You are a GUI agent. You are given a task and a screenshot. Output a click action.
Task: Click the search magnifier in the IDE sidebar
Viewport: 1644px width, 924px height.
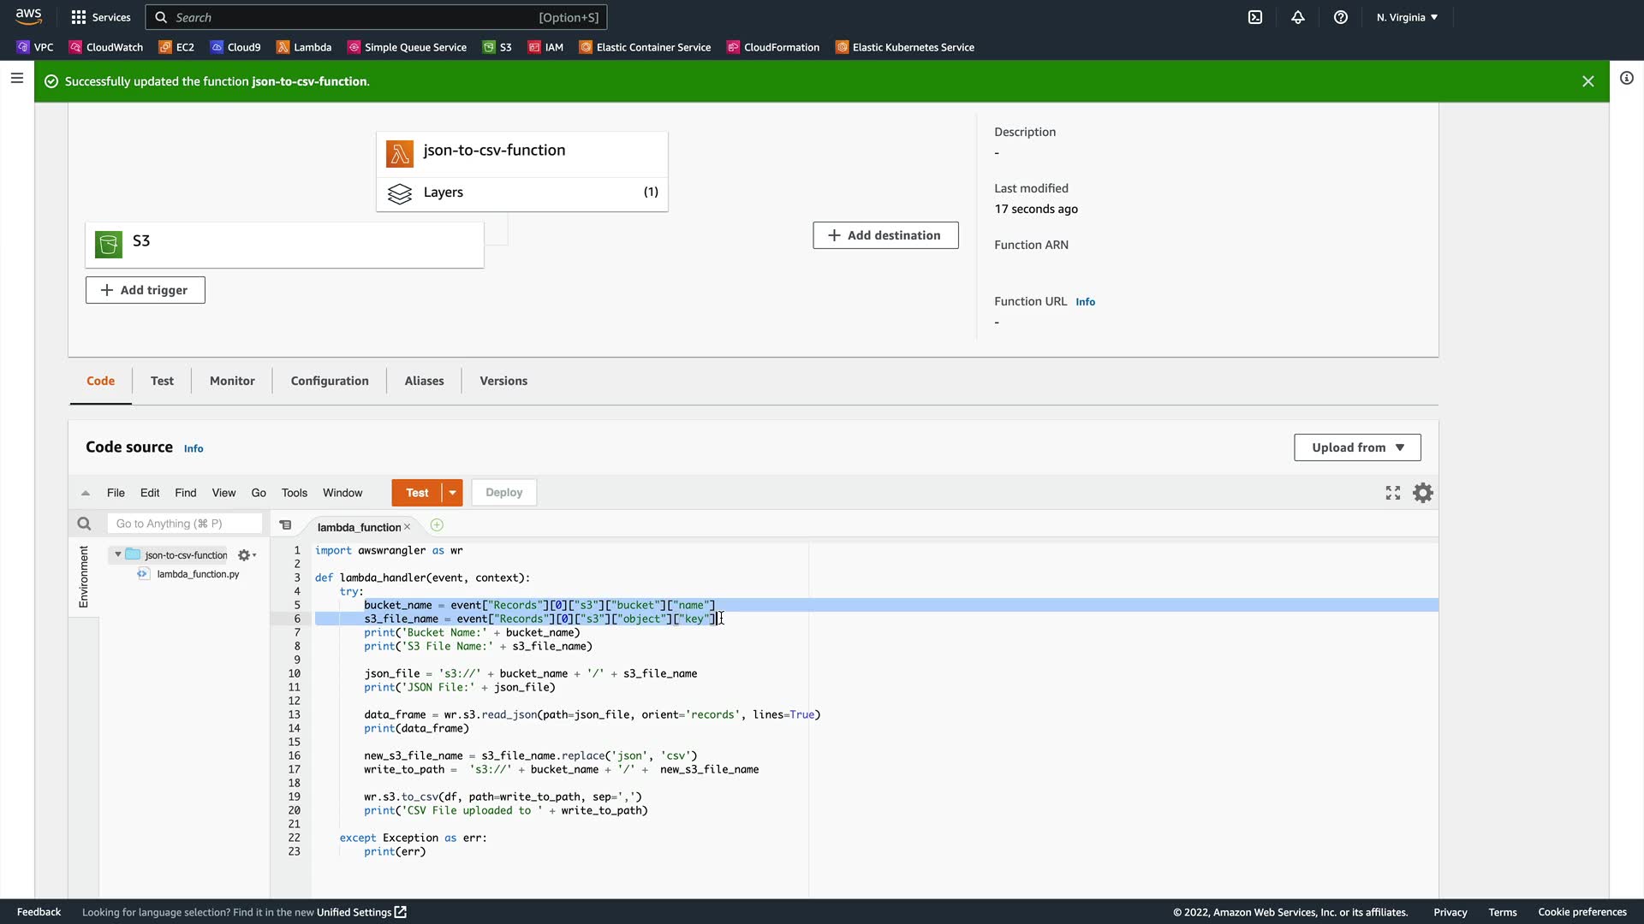84,524
